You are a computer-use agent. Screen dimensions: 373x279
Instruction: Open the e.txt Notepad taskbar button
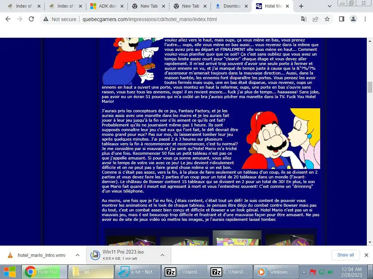click(x=137, y=272)
